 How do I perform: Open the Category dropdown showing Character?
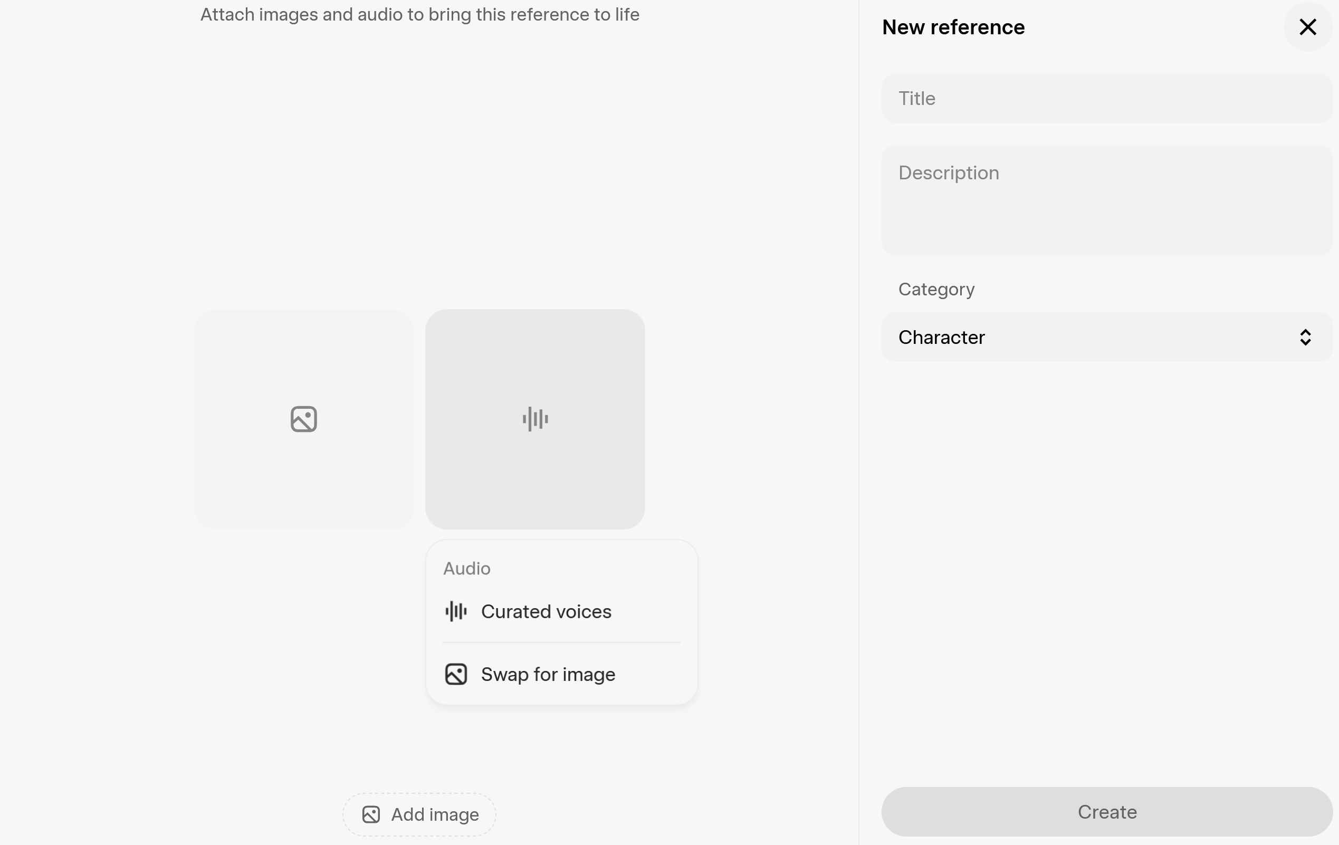(1106, 338)
